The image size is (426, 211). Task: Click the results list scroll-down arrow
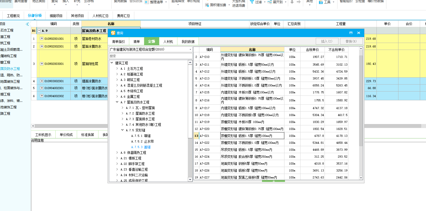point(361,178)
